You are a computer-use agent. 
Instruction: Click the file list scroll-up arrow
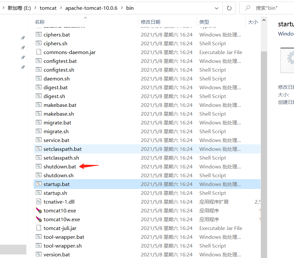264,20
